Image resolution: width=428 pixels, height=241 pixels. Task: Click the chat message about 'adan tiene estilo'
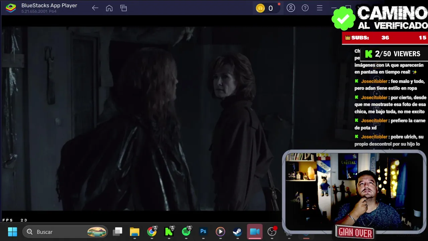[390, 85]
